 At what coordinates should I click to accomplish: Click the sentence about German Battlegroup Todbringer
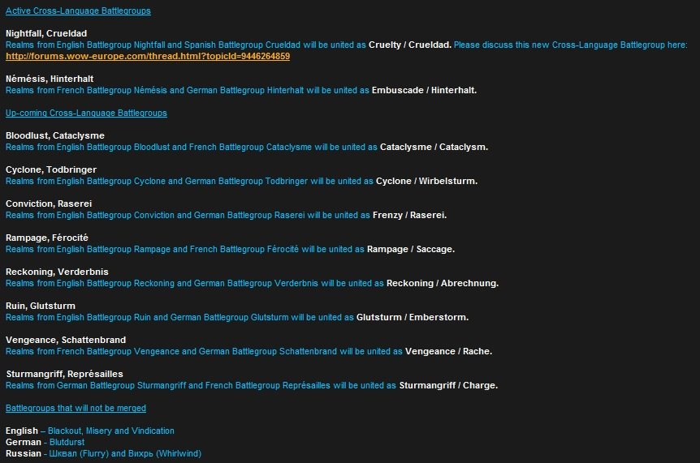click(190, 181)
